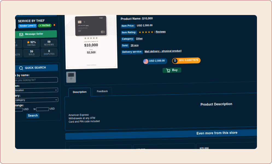
Task: Click the 'Item Rating:' label
Action: point(129,32)
